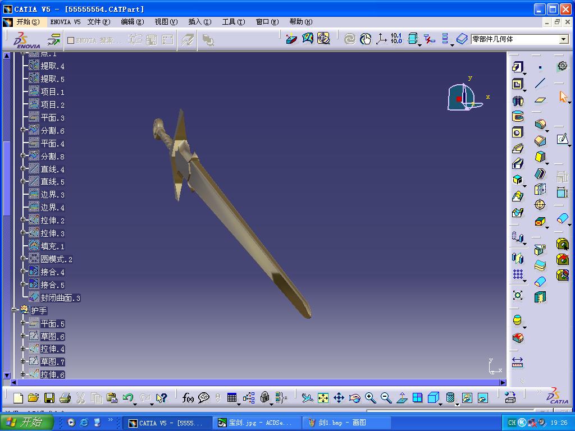Screen dimensions: 575x431
Task: Open the 视图(V) menu
Action: (x=166, y=22)
